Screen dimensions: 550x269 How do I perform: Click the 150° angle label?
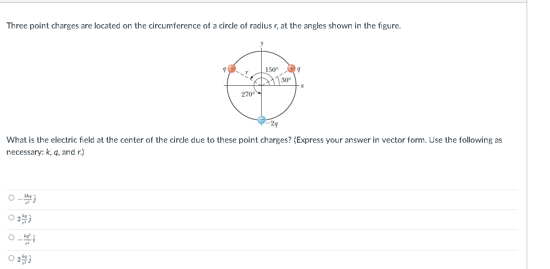click(x=273, y=69)
